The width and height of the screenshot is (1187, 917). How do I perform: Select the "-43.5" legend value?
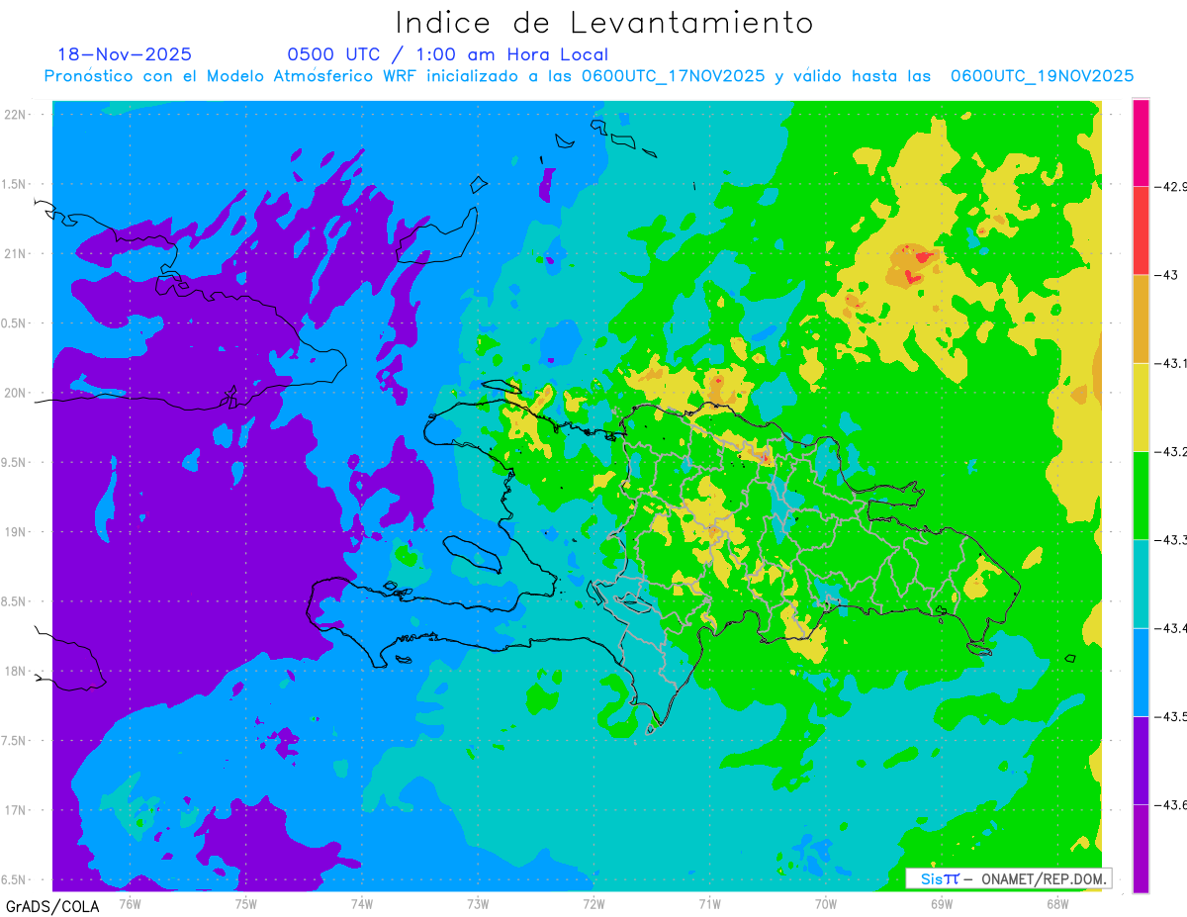pyautogui.click(x=1172, y=716)
